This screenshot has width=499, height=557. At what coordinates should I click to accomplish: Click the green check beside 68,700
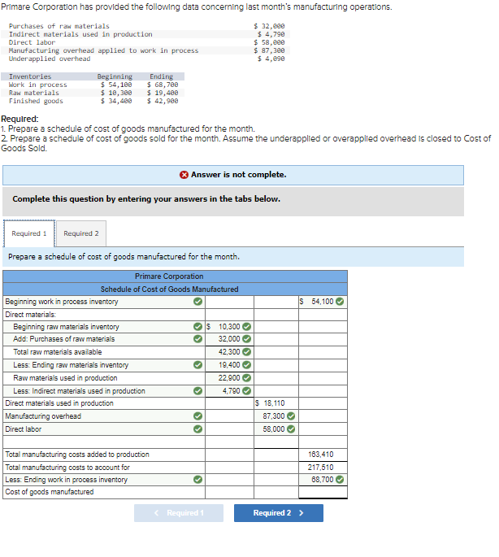340,480
